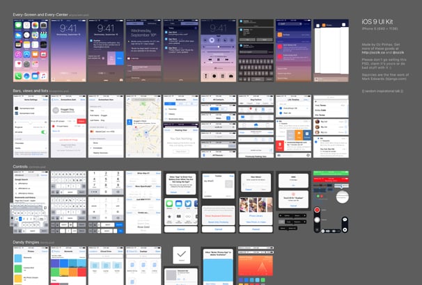The height and width of the screenshot is (285, 422).
Task: Open Mail in the home screen dock
Action: 35,76
